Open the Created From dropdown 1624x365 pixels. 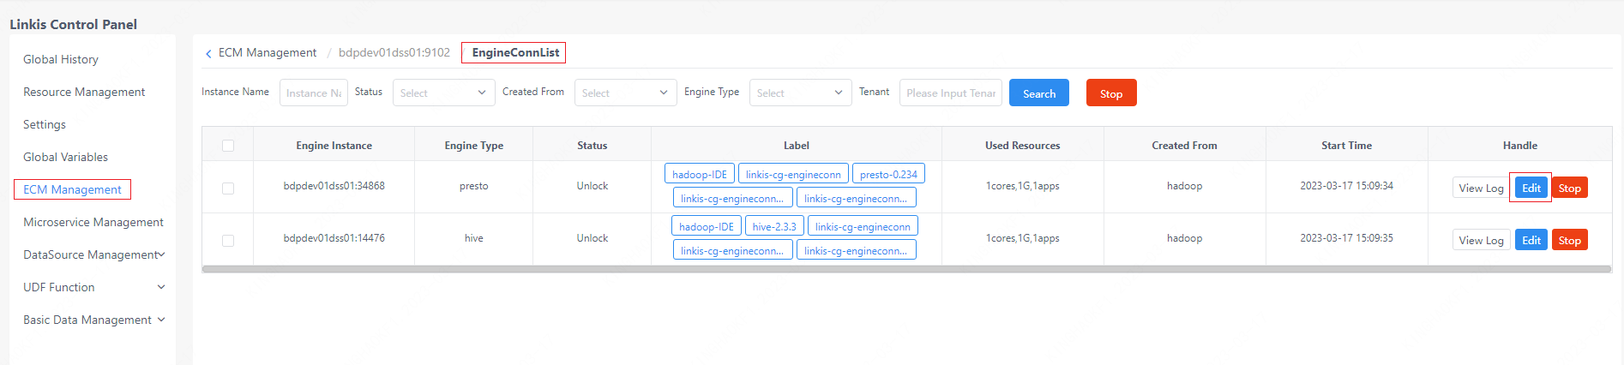coord(625,93)
